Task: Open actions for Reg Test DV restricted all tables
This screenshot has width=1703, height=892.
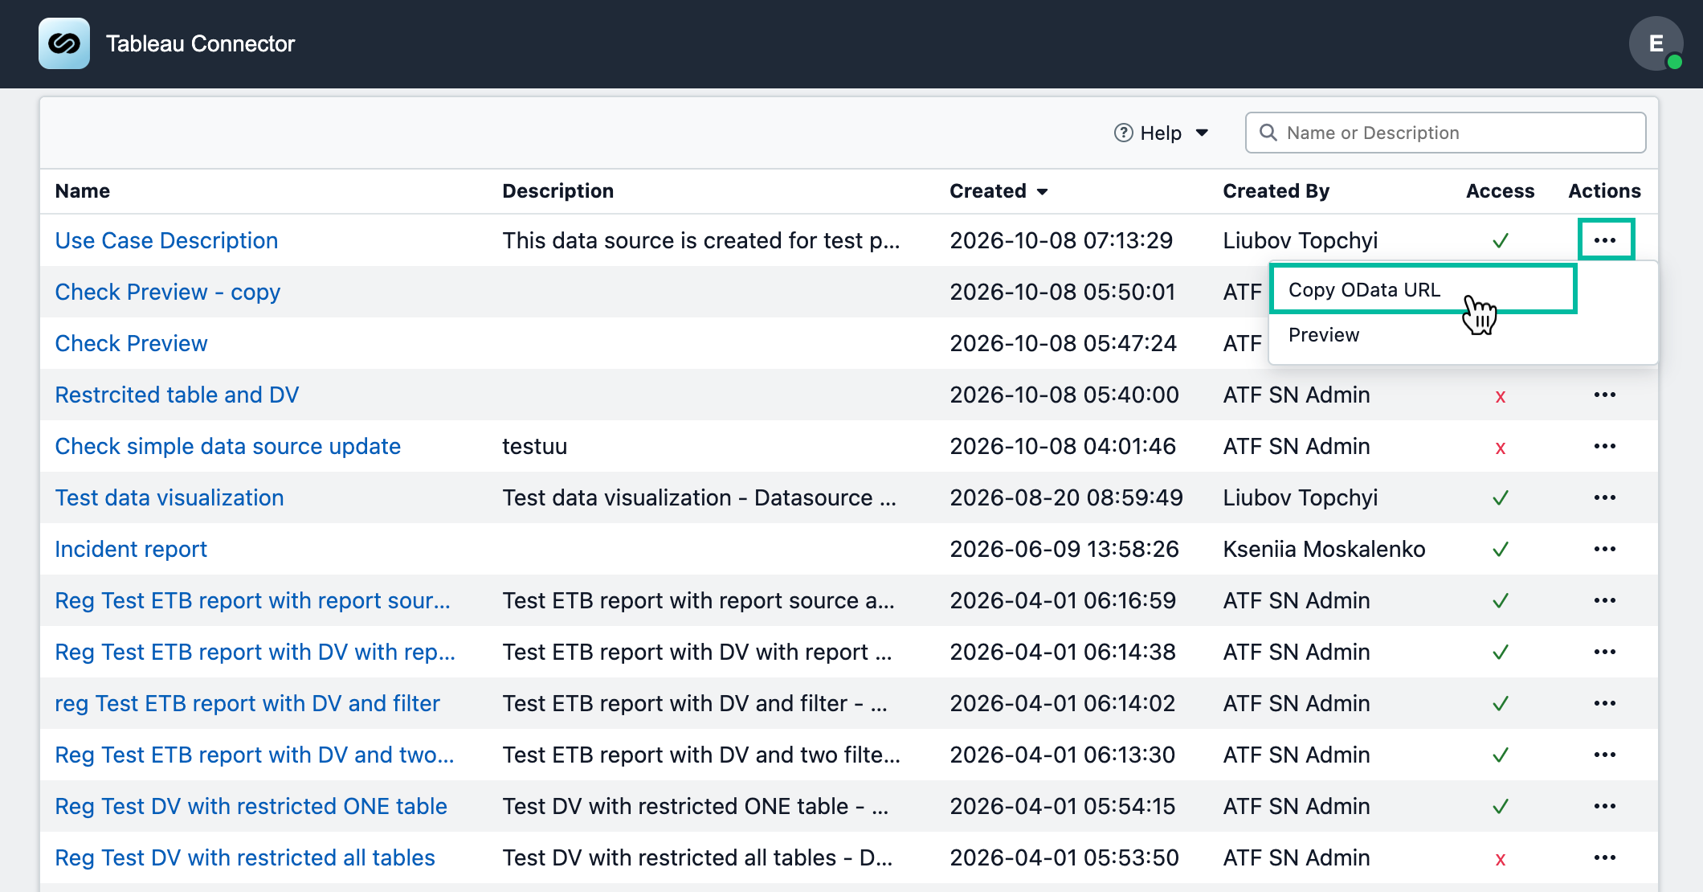Action: point(1605,857)
